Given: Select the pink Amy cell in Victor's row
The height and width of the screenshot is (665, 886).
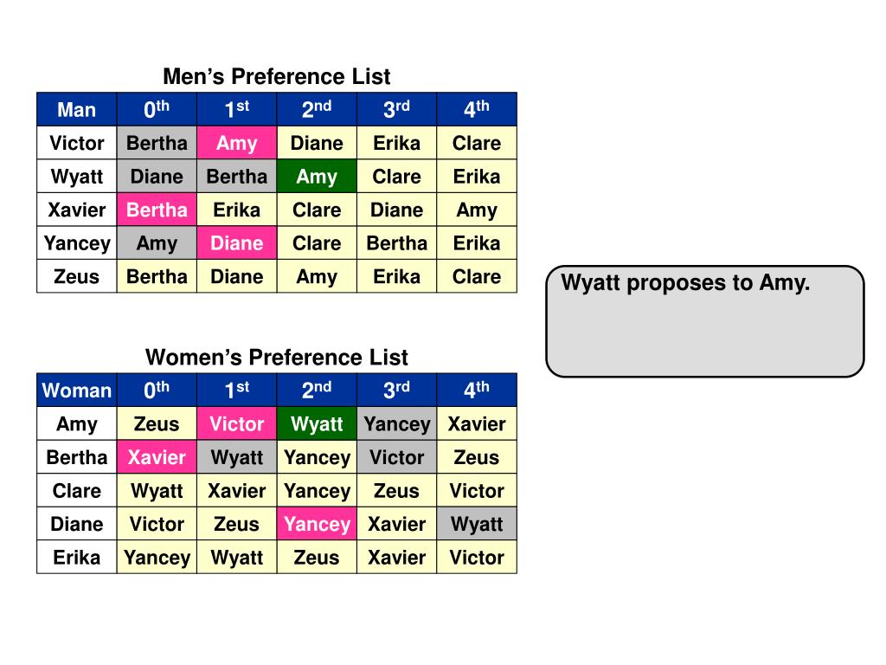Looking at the screenshot, I should click(x=237, y=143).
